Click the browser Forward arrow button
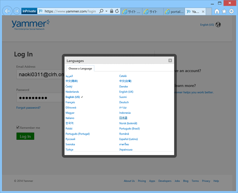 [16, 11]
